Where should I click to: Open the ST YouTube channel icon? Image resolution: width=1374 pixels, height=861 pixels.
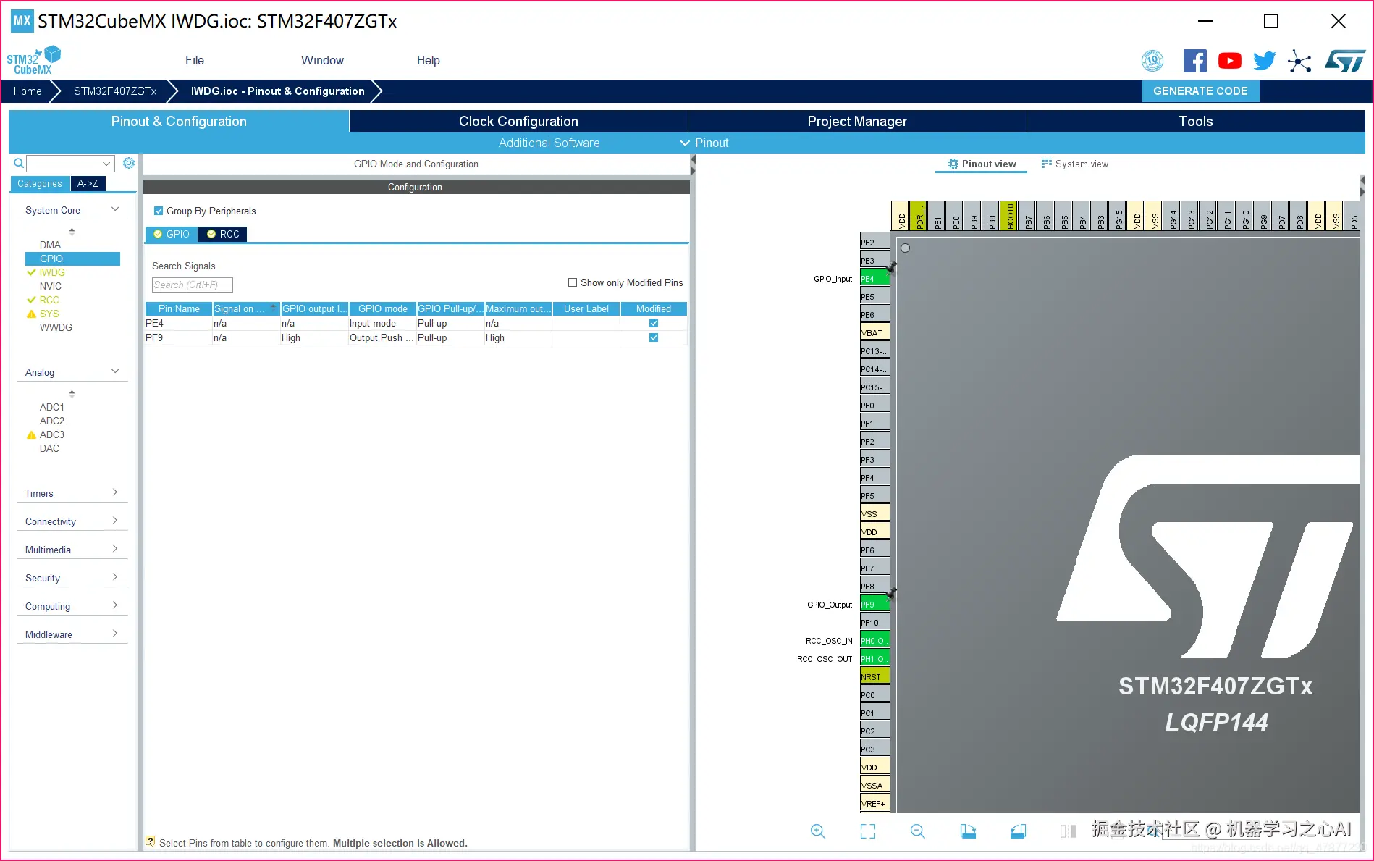point(1230,61)
